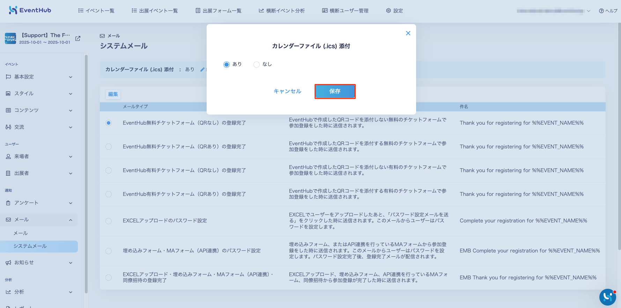Open the external link icon beside event name

coord(78,38)
